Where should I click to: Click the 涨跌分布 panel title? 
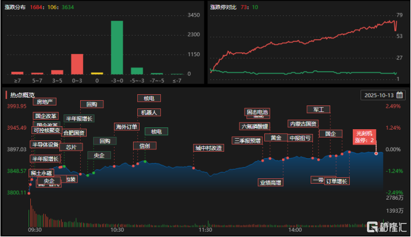15,7
